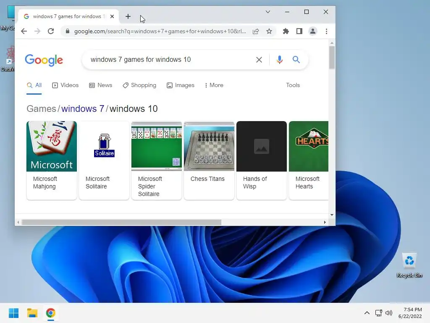Open the Windows Start button
This screenshot has height=323, width=430.
(13, 313)
